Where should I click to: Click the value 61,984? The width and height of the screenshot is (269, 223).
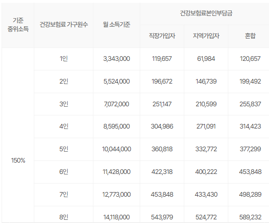206,59
